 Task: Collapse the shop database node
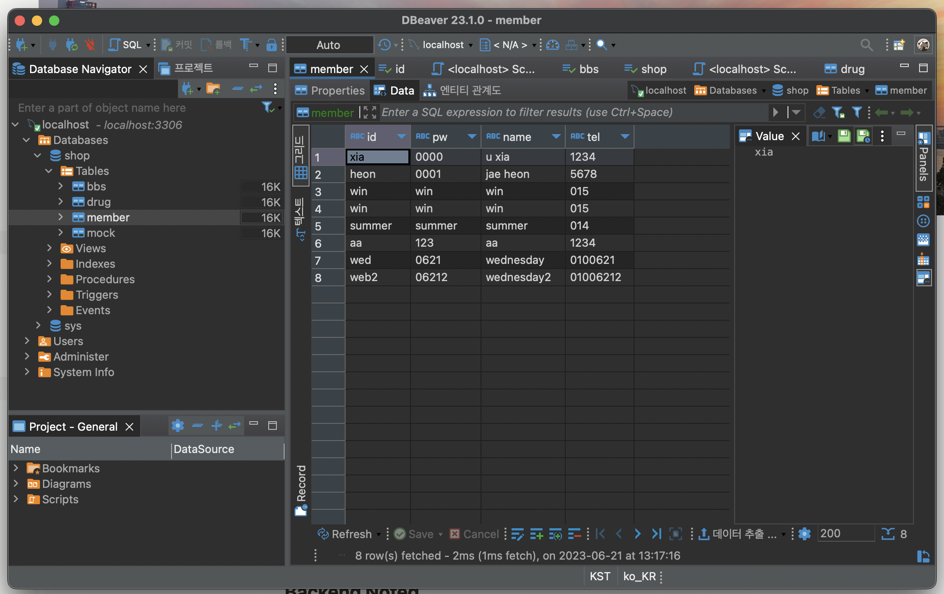(x=38, y=155)
